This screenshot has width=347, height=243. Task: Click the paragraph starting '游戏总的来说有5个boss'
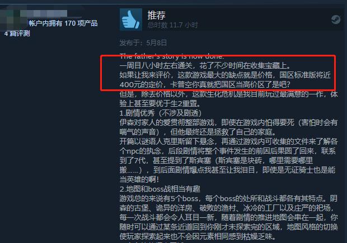tap(228, 218)
